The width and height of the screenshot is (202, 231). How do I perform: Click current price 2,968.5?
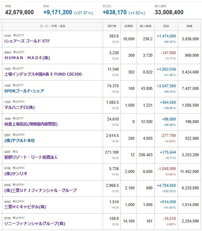(x=112, y=185)
